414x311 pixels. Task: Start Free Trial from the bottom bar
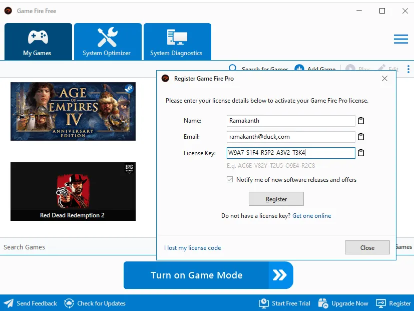[285, 303]
